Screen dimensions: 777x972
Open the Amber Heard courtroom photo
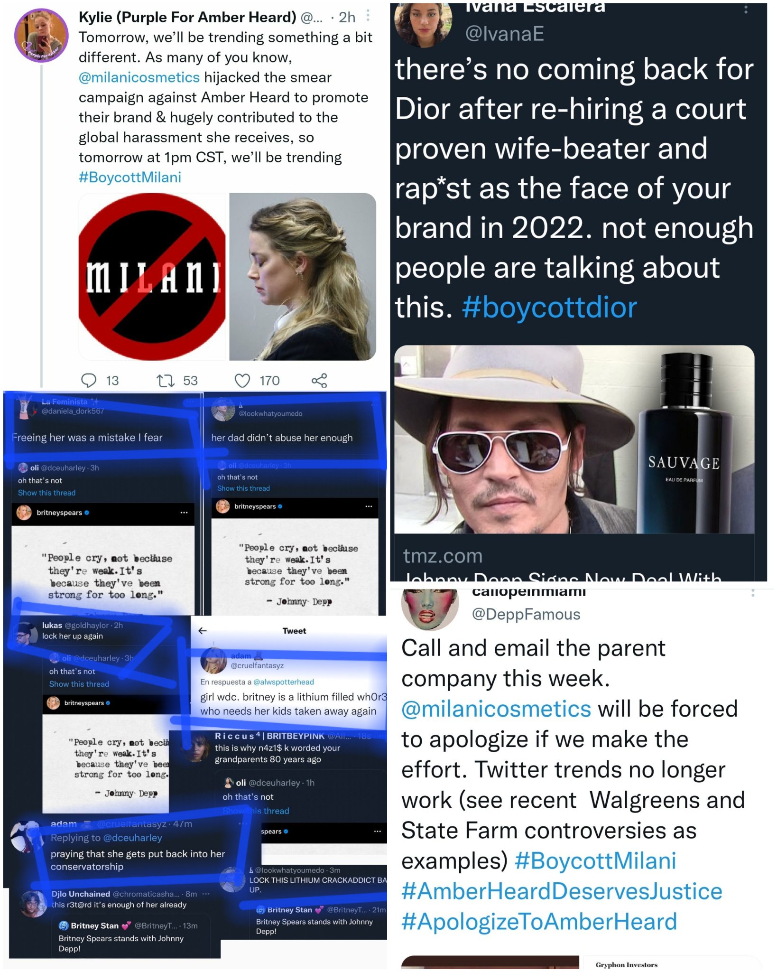(x=303, y=276)
